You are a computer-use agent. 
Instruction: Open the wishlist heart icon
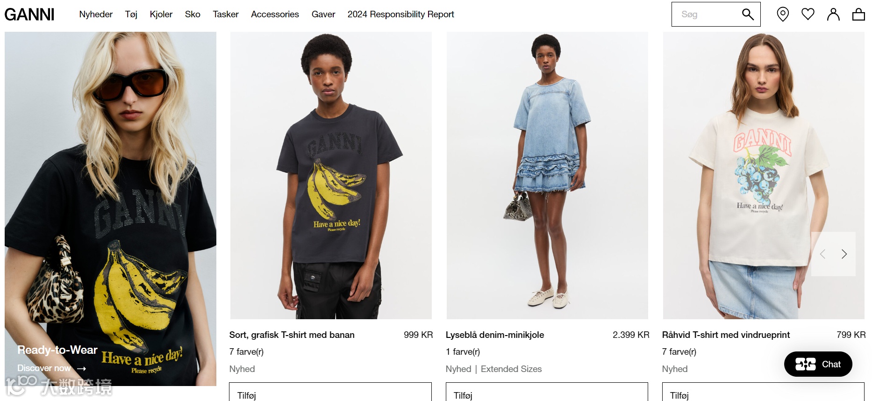click(x=808, y=14)
